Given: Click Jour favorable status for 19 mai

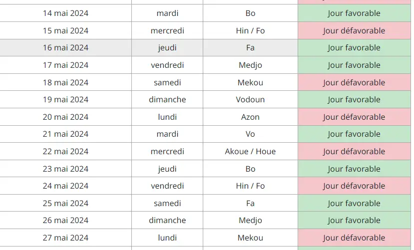Looking at the screenshot, I should (354, 100).
